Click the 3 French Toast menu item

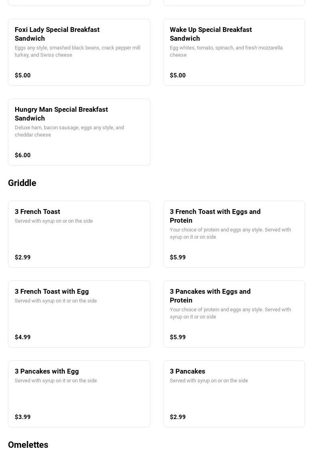click(x=37, y=212)
